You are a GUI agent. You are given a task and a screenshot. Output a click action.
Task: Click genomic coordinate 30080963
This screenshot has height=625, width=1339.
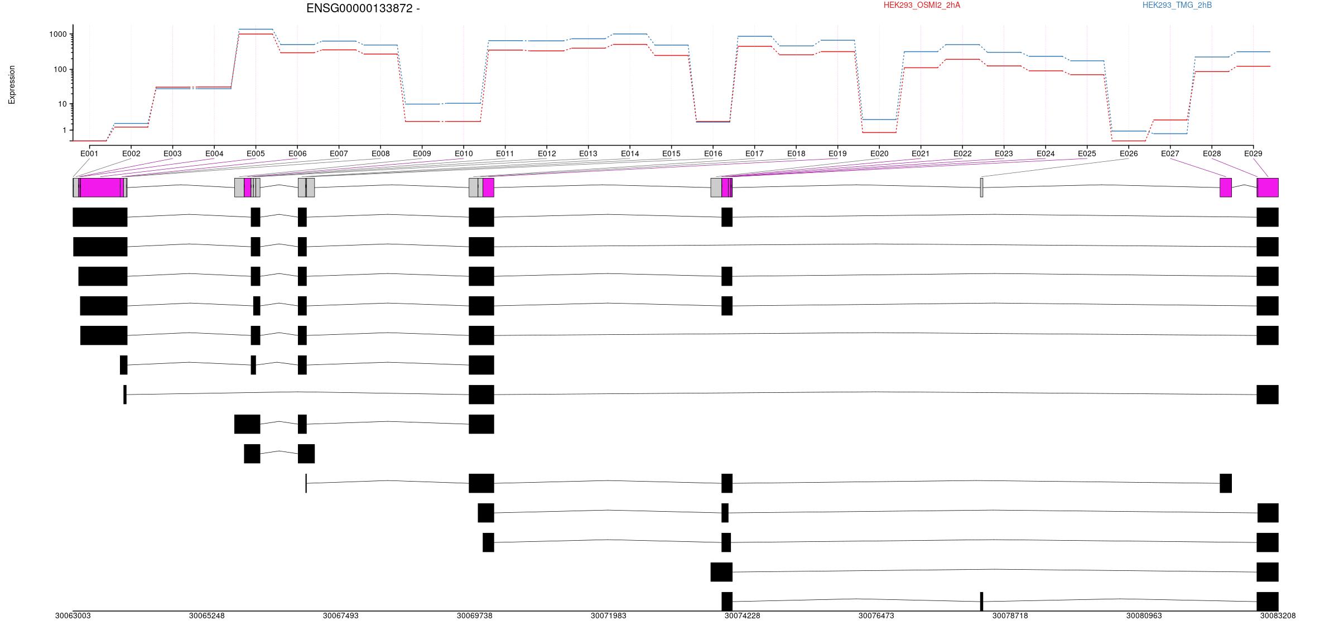1144,616
